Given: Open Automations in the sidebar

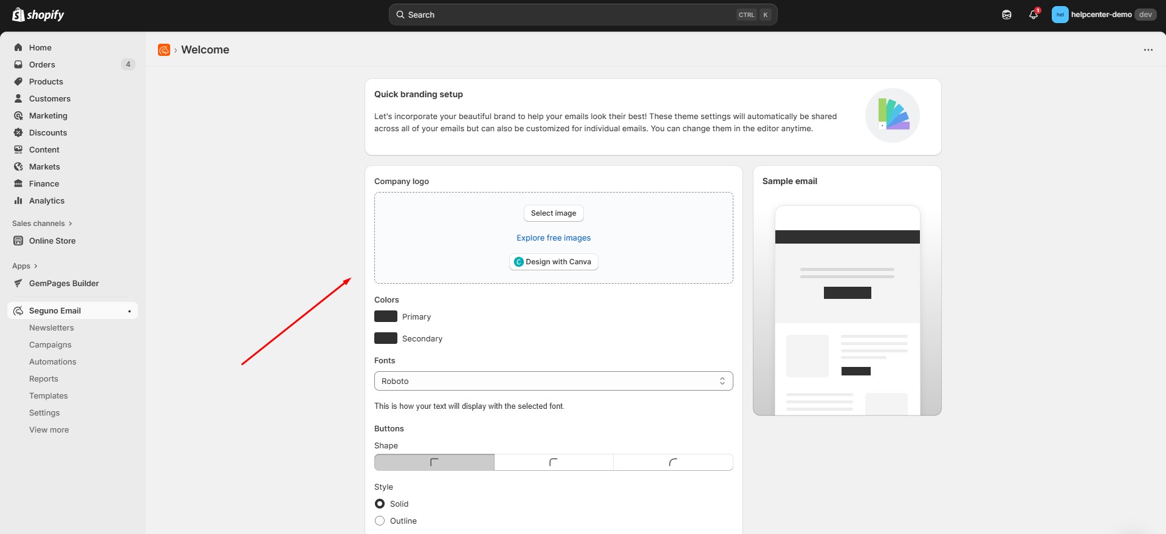Looking at the screenshot, I should [x=53, y=361].
